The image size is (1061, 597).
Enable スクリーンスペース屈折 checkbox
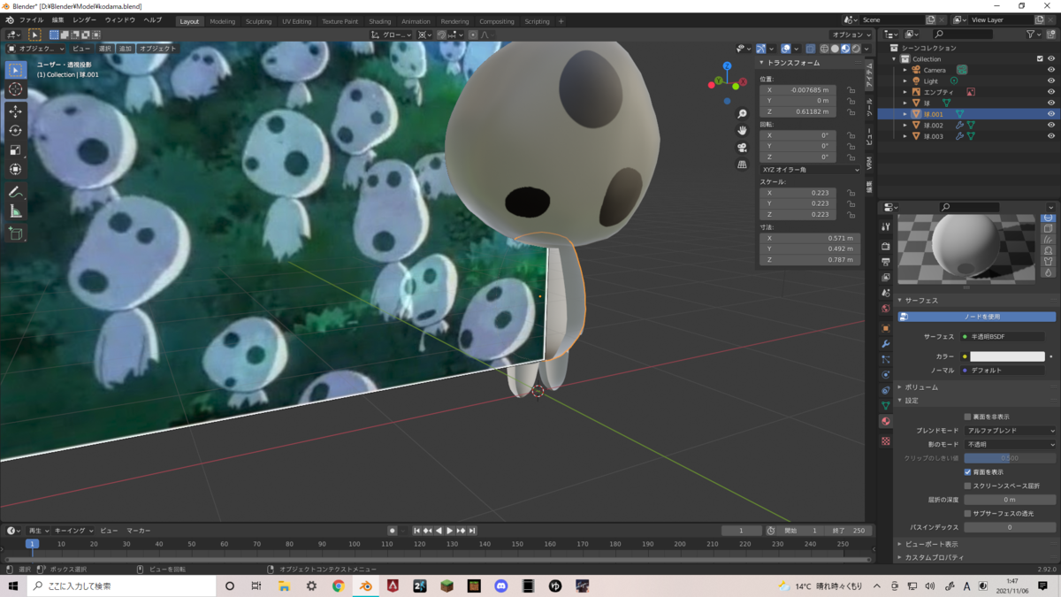tap(967, 486)
